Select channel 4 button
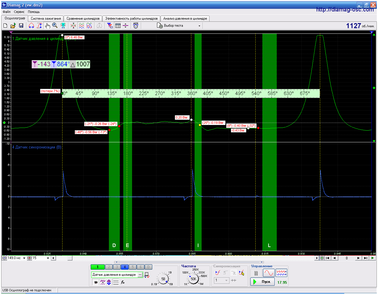This screenshot has width=378, height=294. click(x=125, y=267)
